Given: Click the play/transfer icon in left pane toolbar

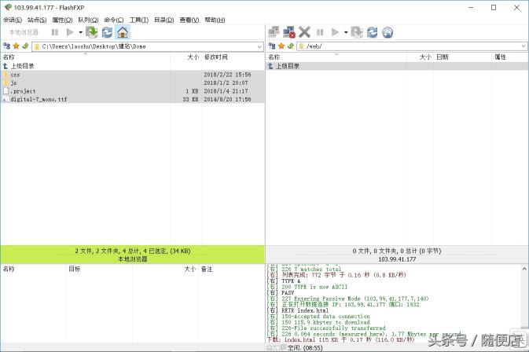Looking at the screenshot, I should click(x=70, y=32).
